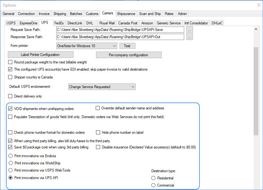Image resolution: width=263 pixels, height=190 pixels.
Task: Enable Round package weight to billable weight
Action: click(x=10, y=62)
